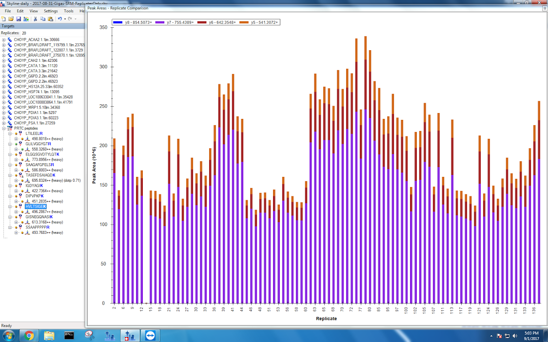Open Google Chrome from the taskbar
Screen dimensions: 548x342
click(29, 335)
